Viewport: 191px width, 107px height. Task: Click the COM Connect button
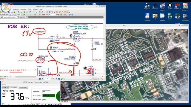13,87
